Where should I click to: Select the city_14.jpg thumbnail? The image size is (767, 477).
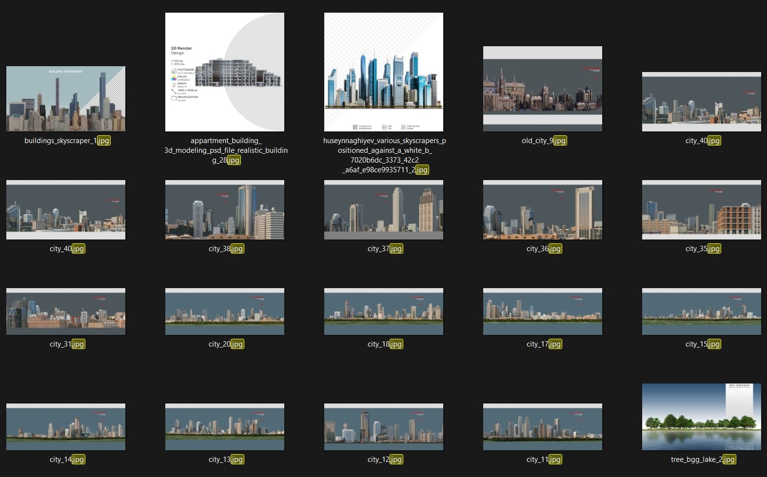[66, 427]
